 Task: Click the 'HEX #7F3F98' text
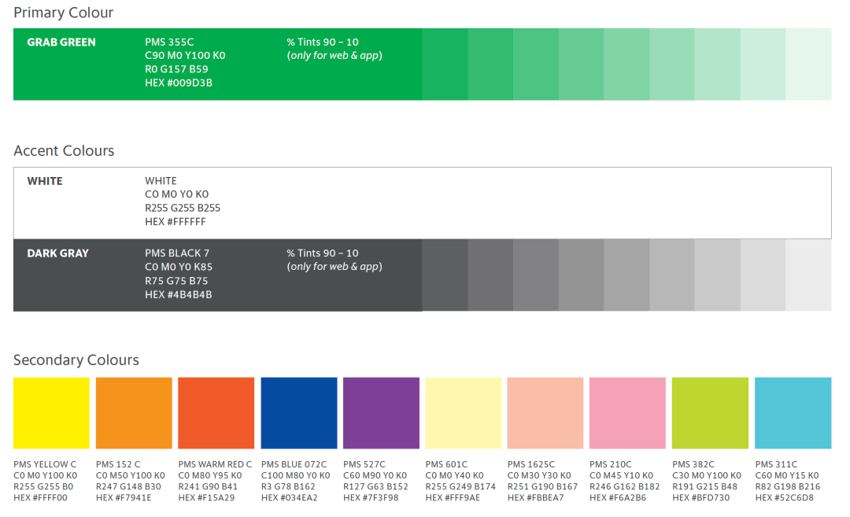pos(371,497)
